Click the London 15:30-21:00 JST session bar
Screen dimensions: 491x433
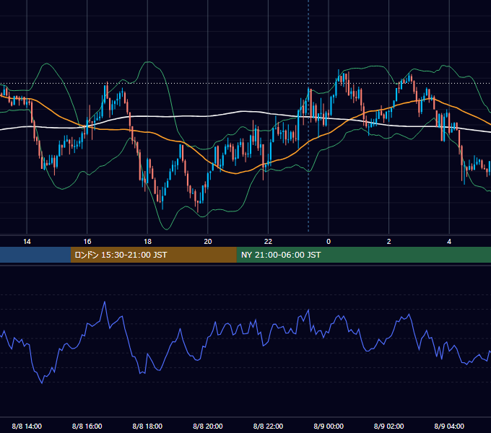pyautogui.click(x=153, y=255)
